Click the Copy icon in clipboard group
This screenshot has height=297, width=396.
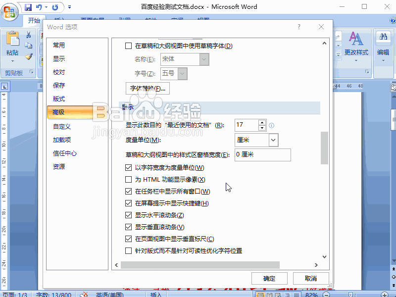click(29, 46)
